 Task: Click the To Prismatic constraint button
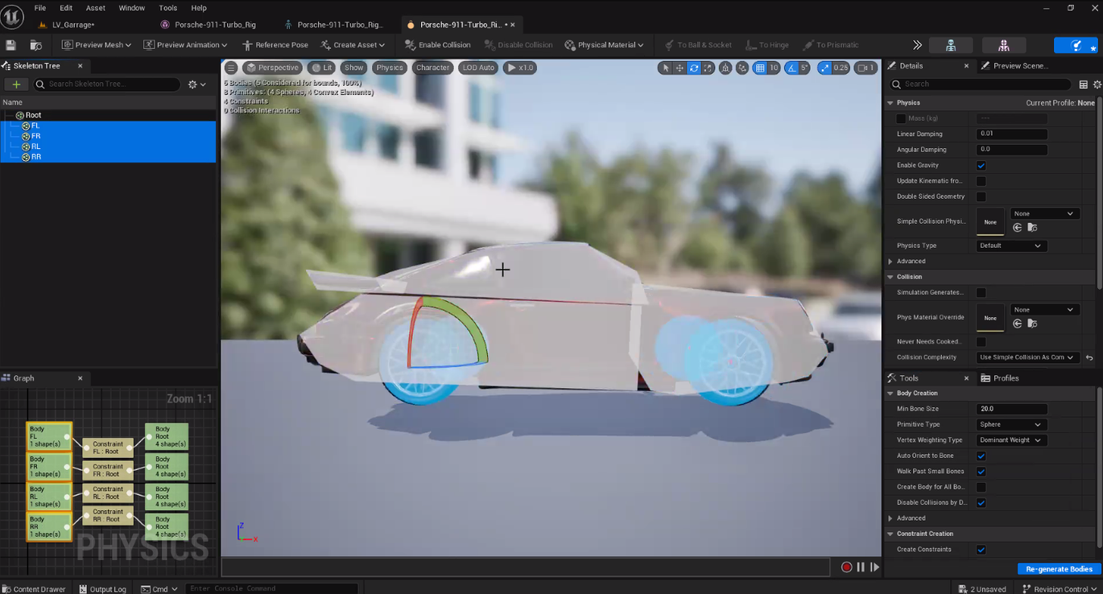click(829, 45)
